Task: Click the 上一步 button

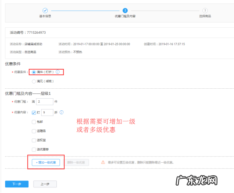Action: click(x=45, y=184)
